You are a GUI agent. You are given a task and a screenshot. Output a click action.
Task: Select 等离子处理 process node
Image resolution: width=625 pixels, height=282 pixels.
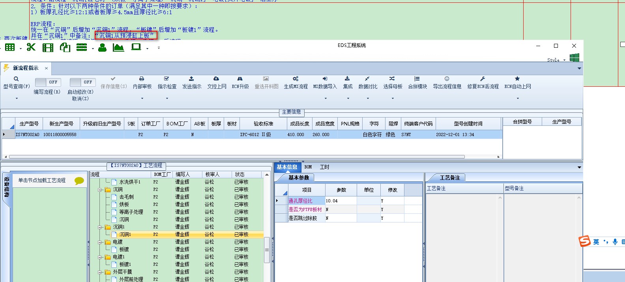pyautogui.click(x=131, y=212)
